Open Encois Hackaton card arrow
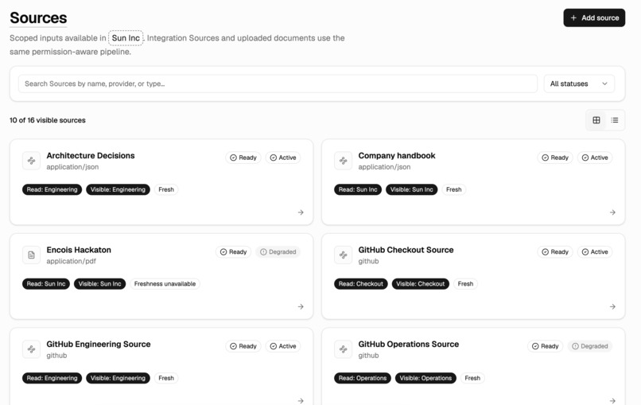Image resolution: width=641 pixels, height=405 pixels. [x=301, y=306]
